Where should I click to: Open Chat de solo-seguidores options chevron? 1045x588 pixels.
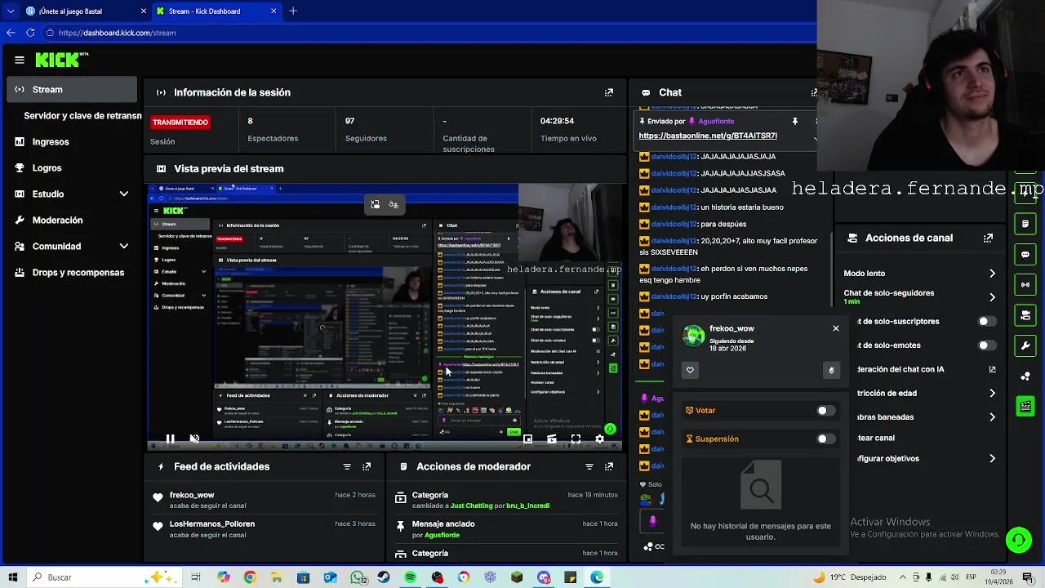point(992,297)
